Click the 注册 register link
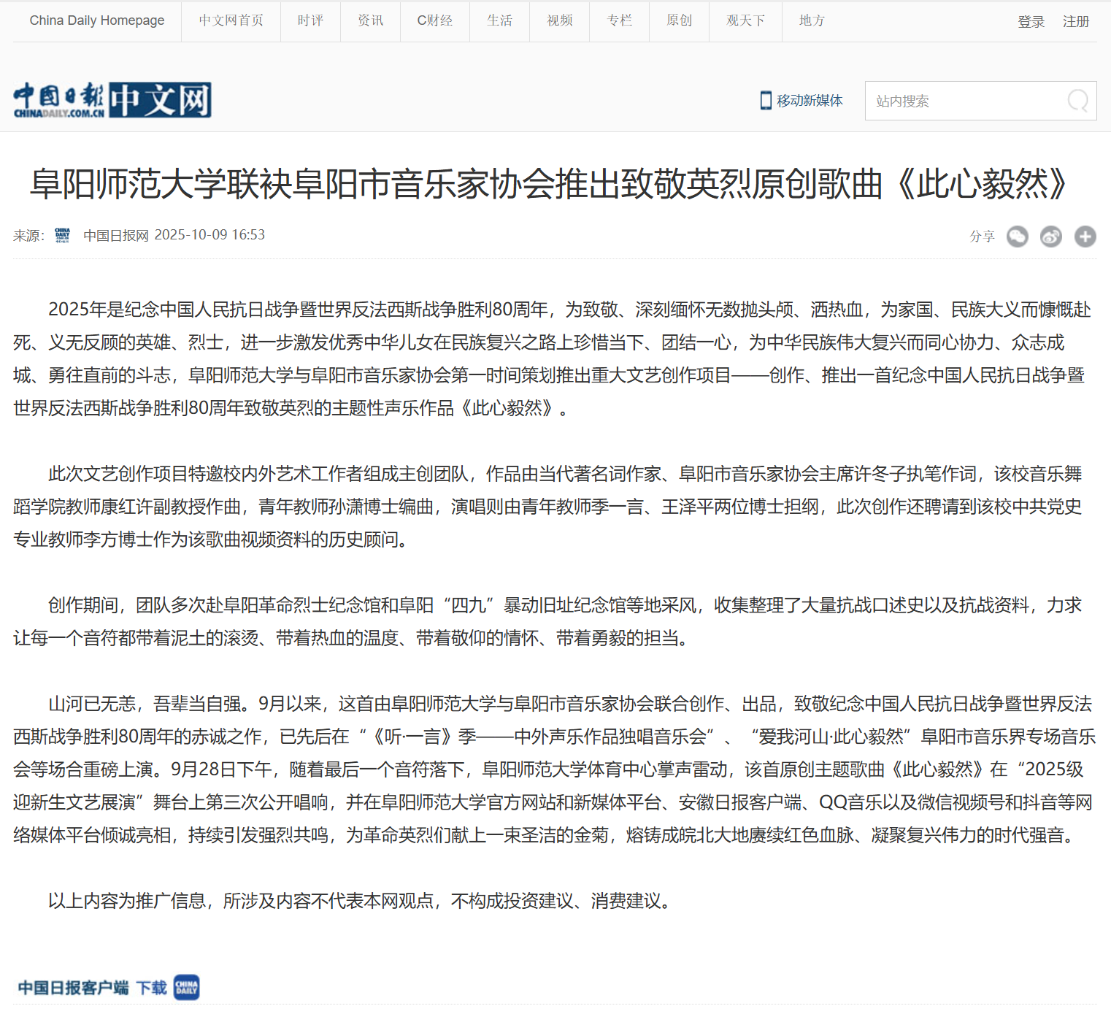Image resolution: width=1111 pixels, height=1014 pixels. coord(1075,22)
